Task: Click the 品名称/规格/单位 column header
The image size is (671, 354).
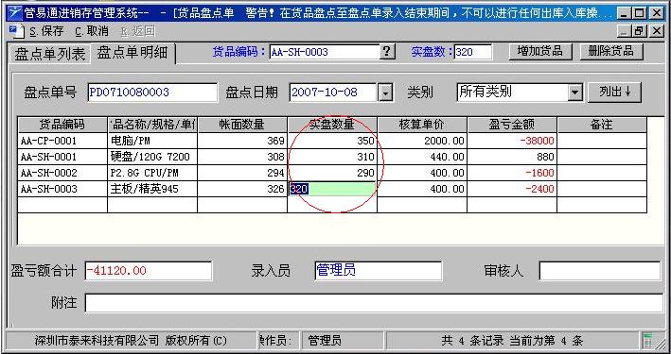Action: [152, 125]
